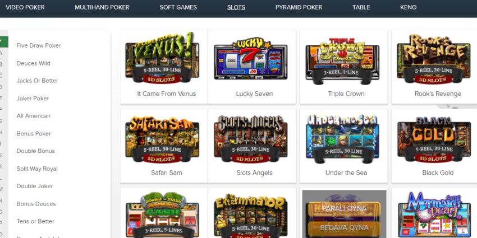
Task: Select Deuces Wild in the sidebar list
Action: point(34,63)
